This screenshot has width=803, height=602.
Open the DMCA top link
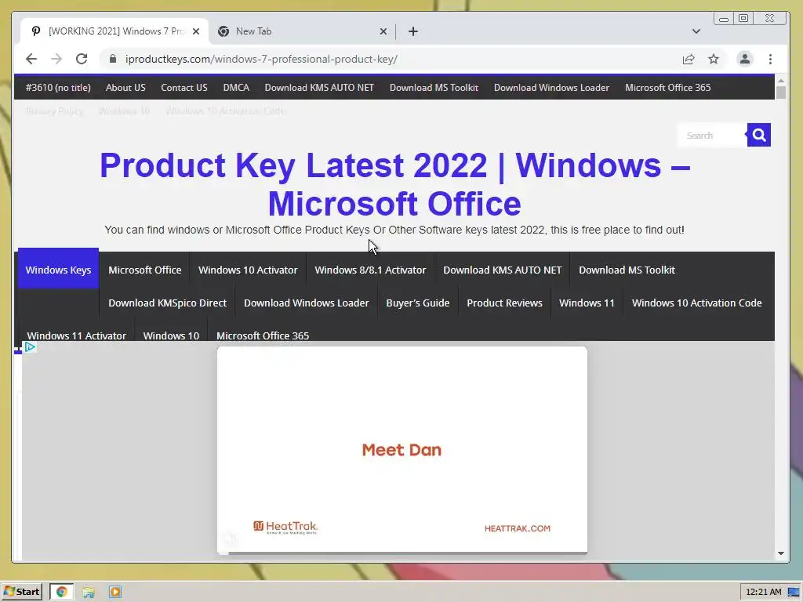[x=236, y=88]
